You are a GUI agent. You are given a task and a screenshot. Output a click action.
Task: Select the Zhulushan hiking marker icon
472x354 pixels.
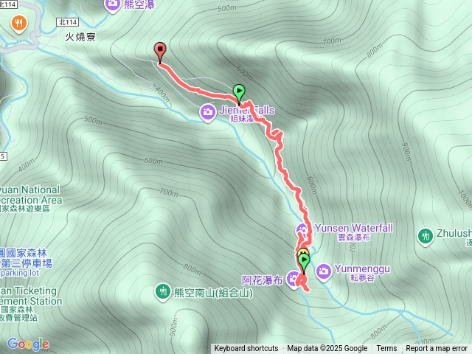click(426, 237)
